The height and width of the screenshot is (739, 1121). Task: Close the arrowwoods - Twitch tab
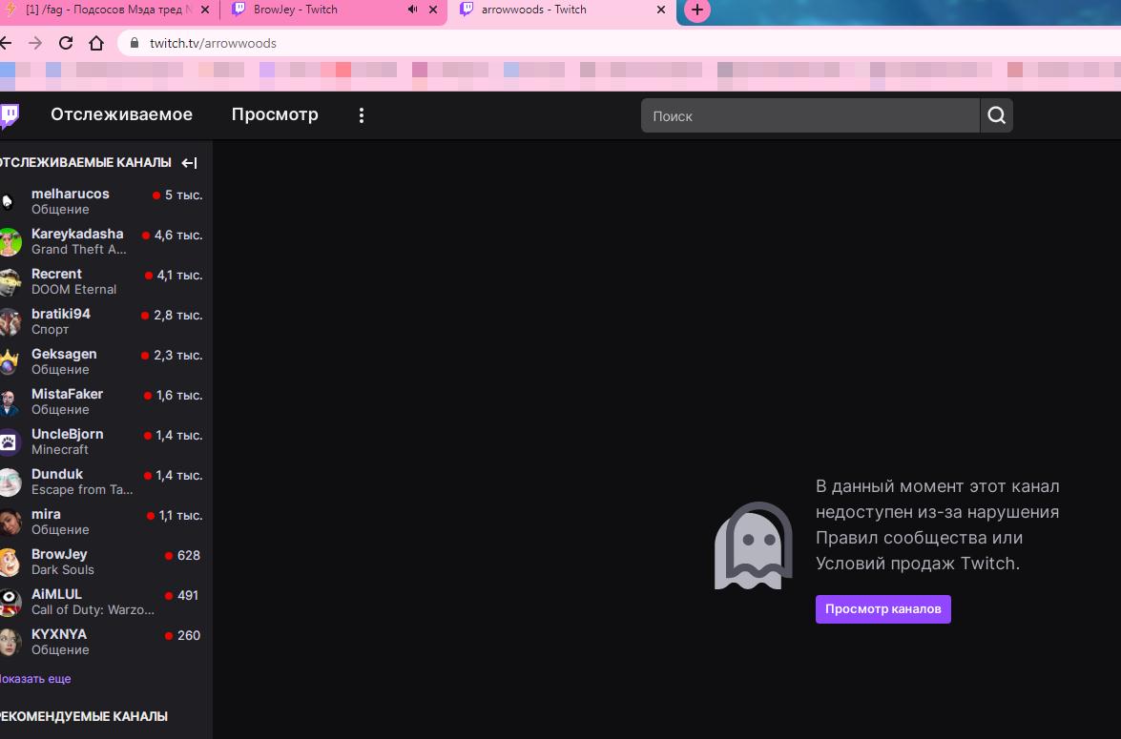point(661,10)
